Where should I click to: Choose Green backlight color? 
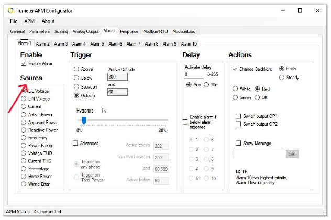tap(235, 97)
